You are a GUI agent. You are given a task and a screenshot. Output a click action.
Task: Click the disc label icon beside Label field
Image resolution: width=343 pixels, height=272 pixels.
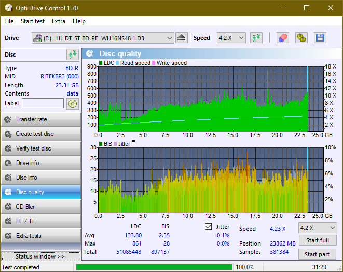[x=73, y=104]
